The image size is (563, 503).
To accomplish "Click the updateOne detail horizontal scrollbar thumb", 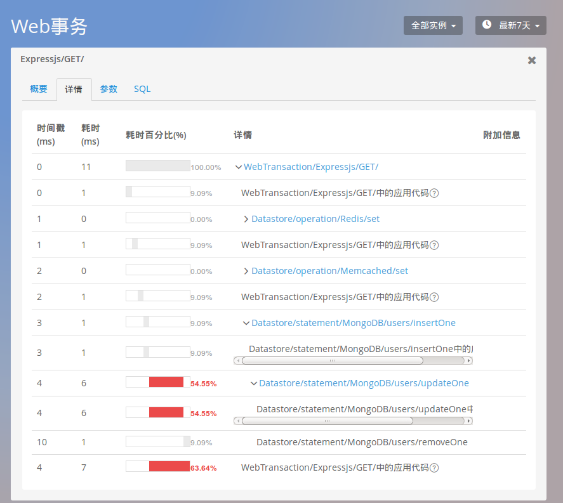I will click(328, 421).
